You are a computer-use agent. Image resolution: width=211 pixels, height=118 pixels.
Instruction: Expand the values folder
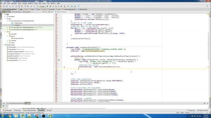[x=7, y=43]
